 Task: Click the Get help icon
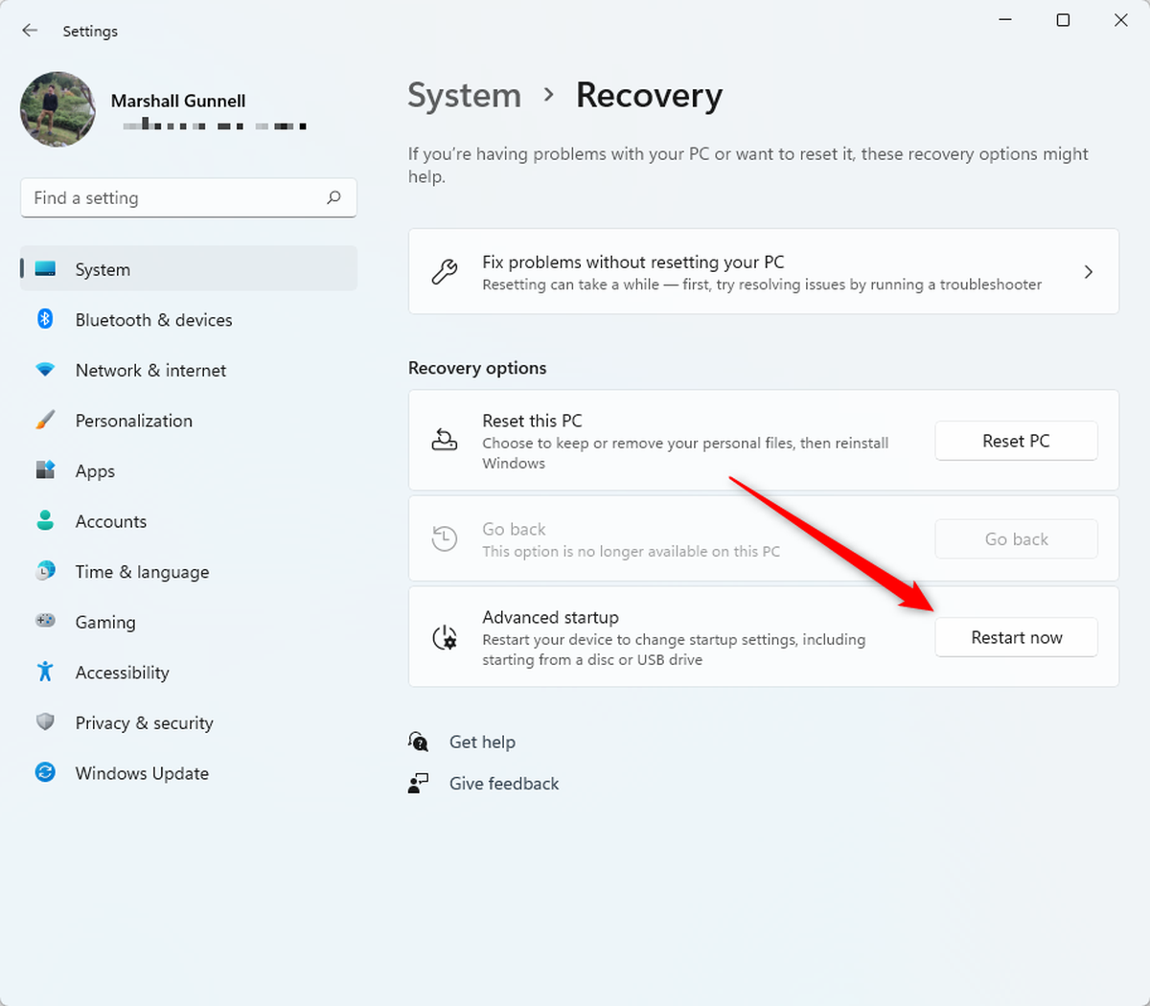[x=419, y=742]
